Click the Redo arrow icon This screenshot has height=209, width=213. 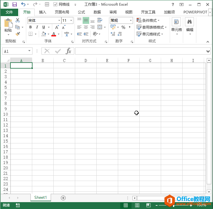pos(35,4)
